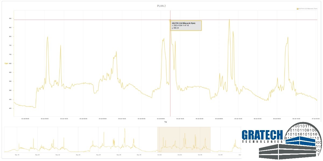
Task: Click the left edge handle of navigator selection
Action: click(158, 140)
